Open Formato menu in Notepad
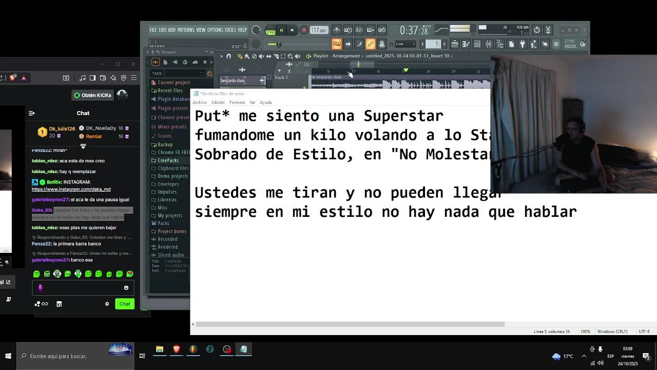 point(237,102)
